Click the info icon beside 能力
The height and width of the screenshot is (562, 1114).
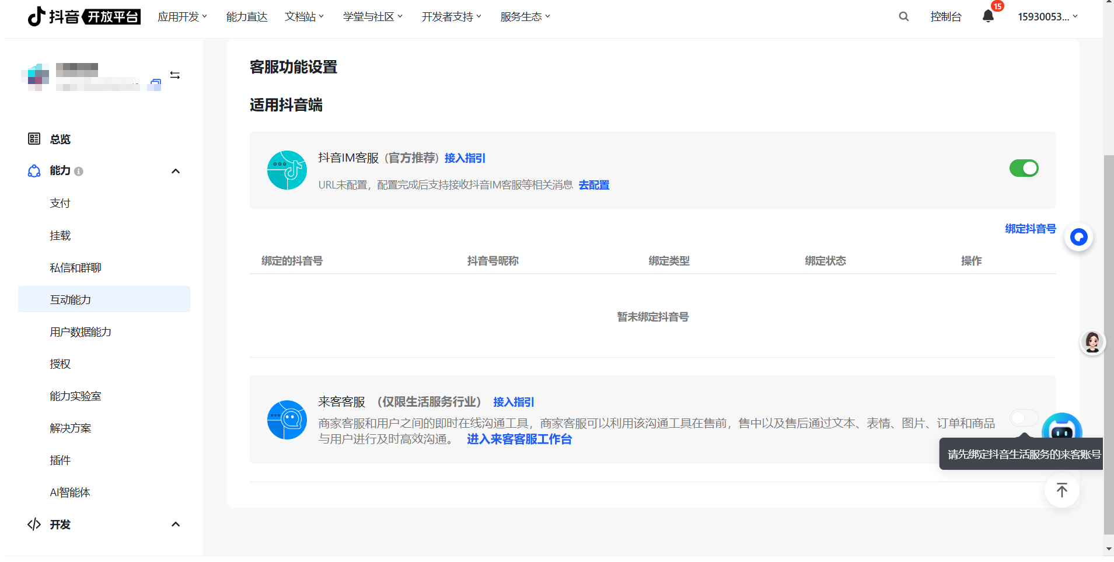79,172
